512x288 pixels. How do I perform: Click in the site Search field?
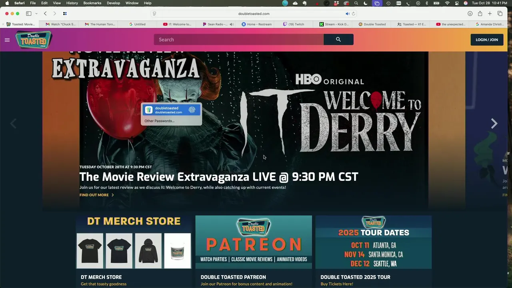[x=239, y=40]
